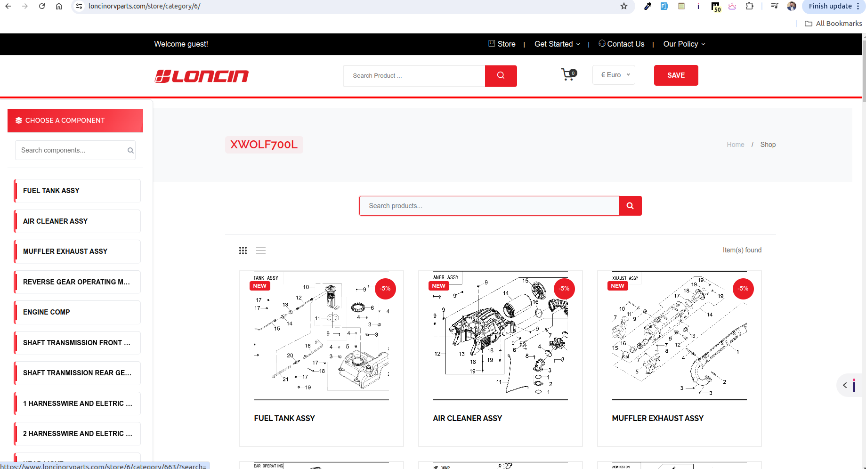Focus the Search Product field

pyautogui.click(x=414, y=76)
